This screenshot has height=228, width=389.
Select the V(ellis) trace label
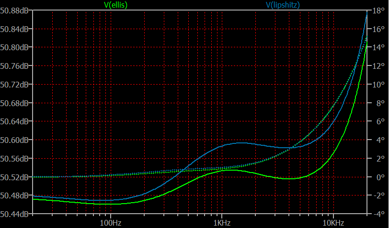point(115,5)
